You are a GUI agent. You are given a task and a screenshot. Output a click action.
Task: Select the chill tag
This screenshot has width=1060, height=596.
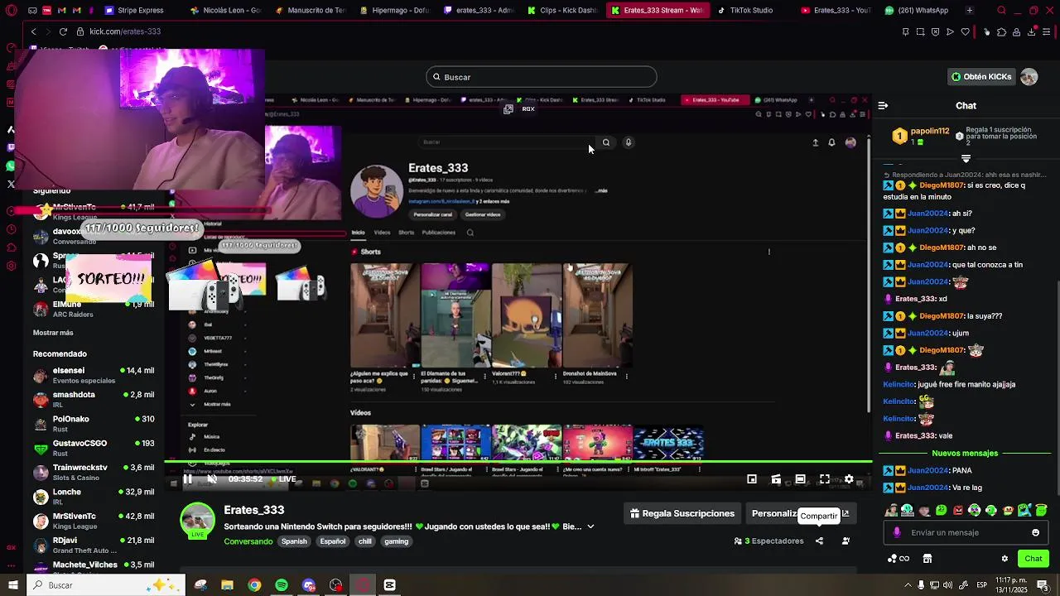(x=365, y=541)
